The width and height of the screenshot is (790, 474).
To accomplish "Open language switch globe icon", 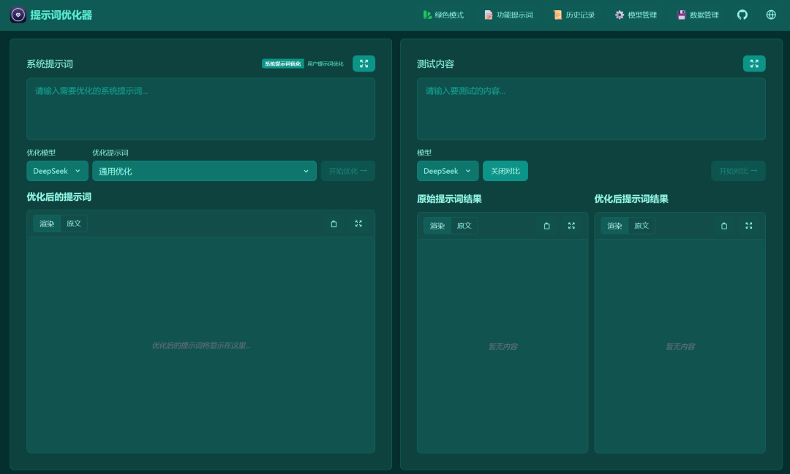I will click(771, 15).
